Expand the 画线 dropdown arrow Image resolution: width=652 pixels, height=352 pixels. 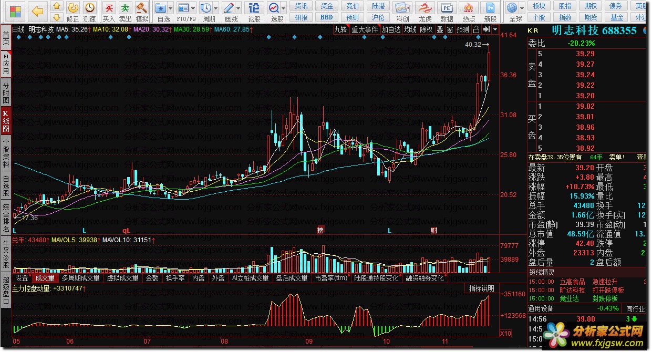239,8
